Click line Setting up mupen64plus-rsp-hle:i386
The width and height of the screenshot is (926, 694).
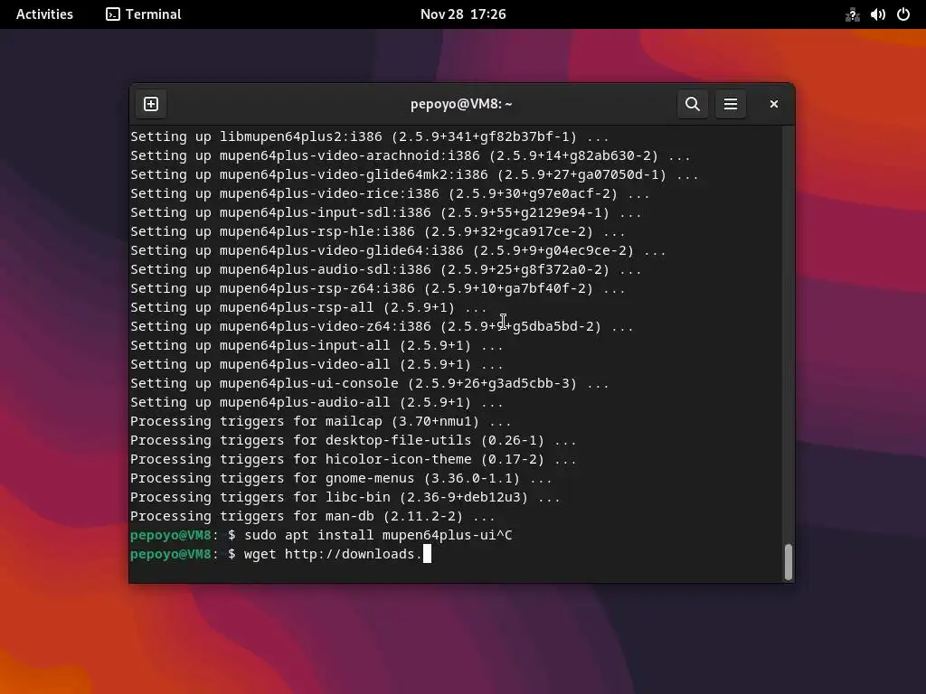tap(378, 232)
